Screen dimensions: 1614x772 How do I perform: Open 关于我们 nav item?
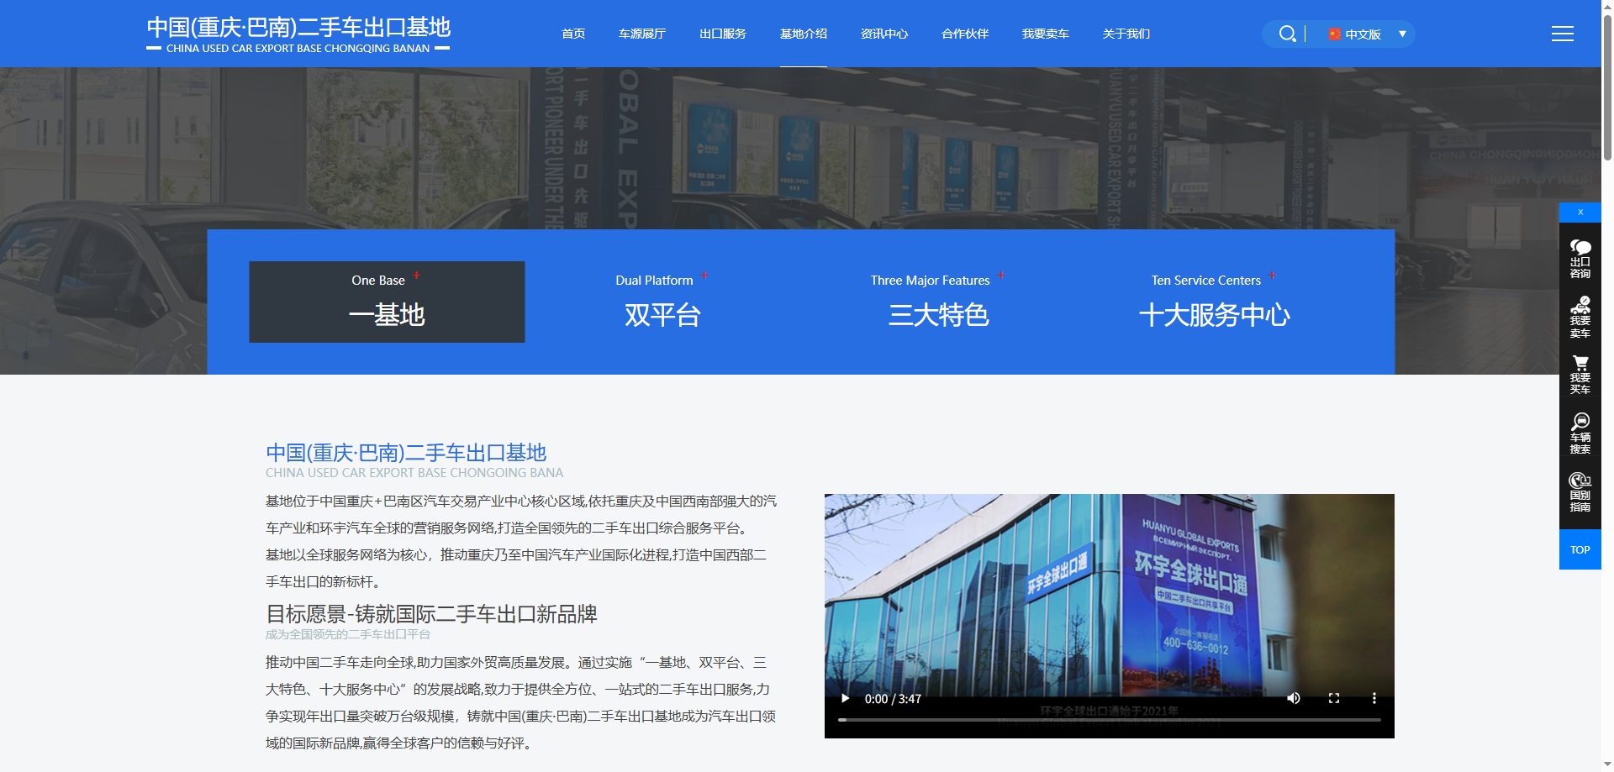[1126, 34]
